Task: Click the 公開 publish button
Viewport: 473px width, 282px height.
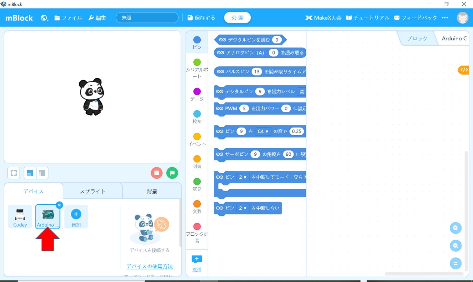Action: [237, 18]
